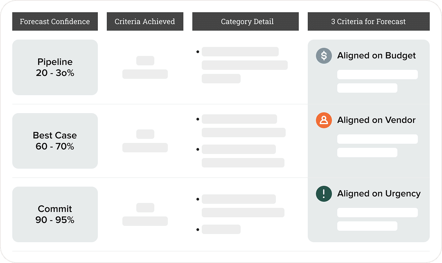Image resolution: width=442 pixels, height=263 pixels.
Task: Select the Best Case 60 - 70% card
Action: click(55, 141)
